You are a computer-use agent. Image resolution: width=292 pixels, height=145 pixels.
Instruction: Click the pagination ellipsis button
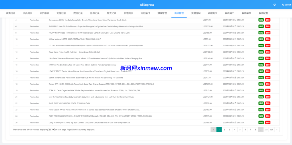coord(261,130)
